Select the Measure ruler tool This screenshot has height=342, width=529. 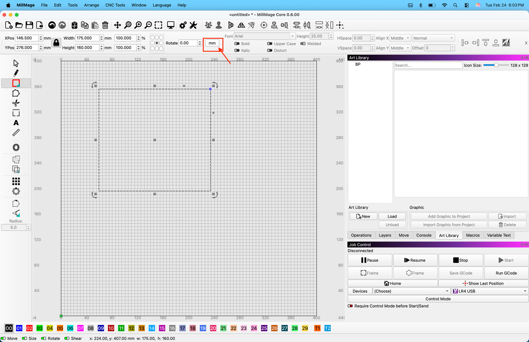[16, 133]
